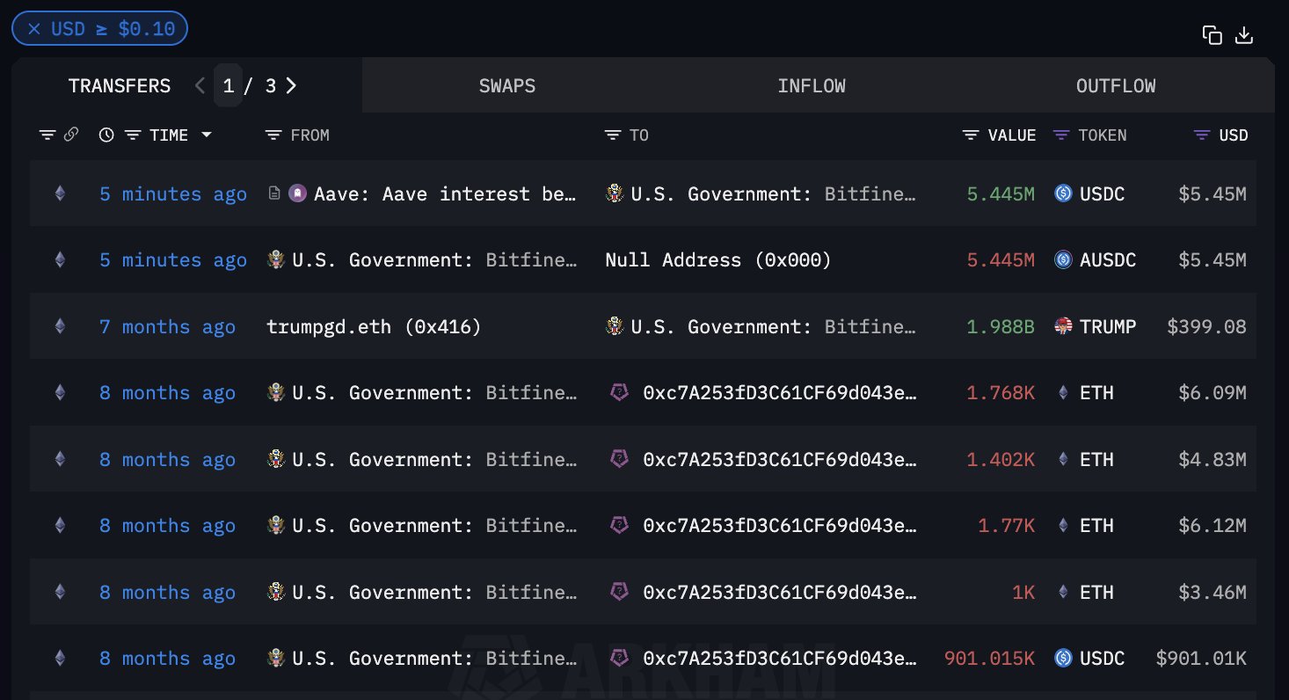The height and width of the screenshot is (700, 1289).
Task: Open the FROM column filter
Action: [x=273, y=135]
